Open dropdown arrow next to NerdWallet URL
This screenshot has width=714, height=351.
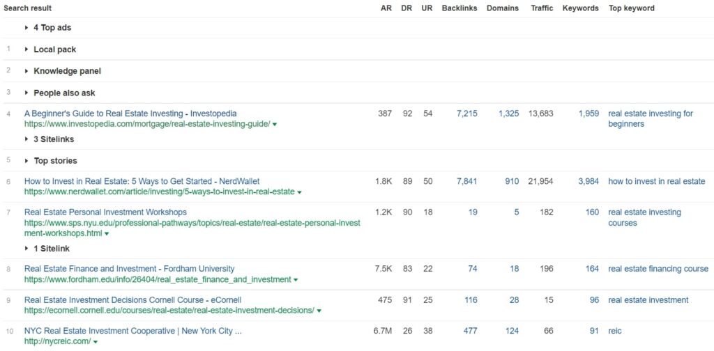click(299, 192)
